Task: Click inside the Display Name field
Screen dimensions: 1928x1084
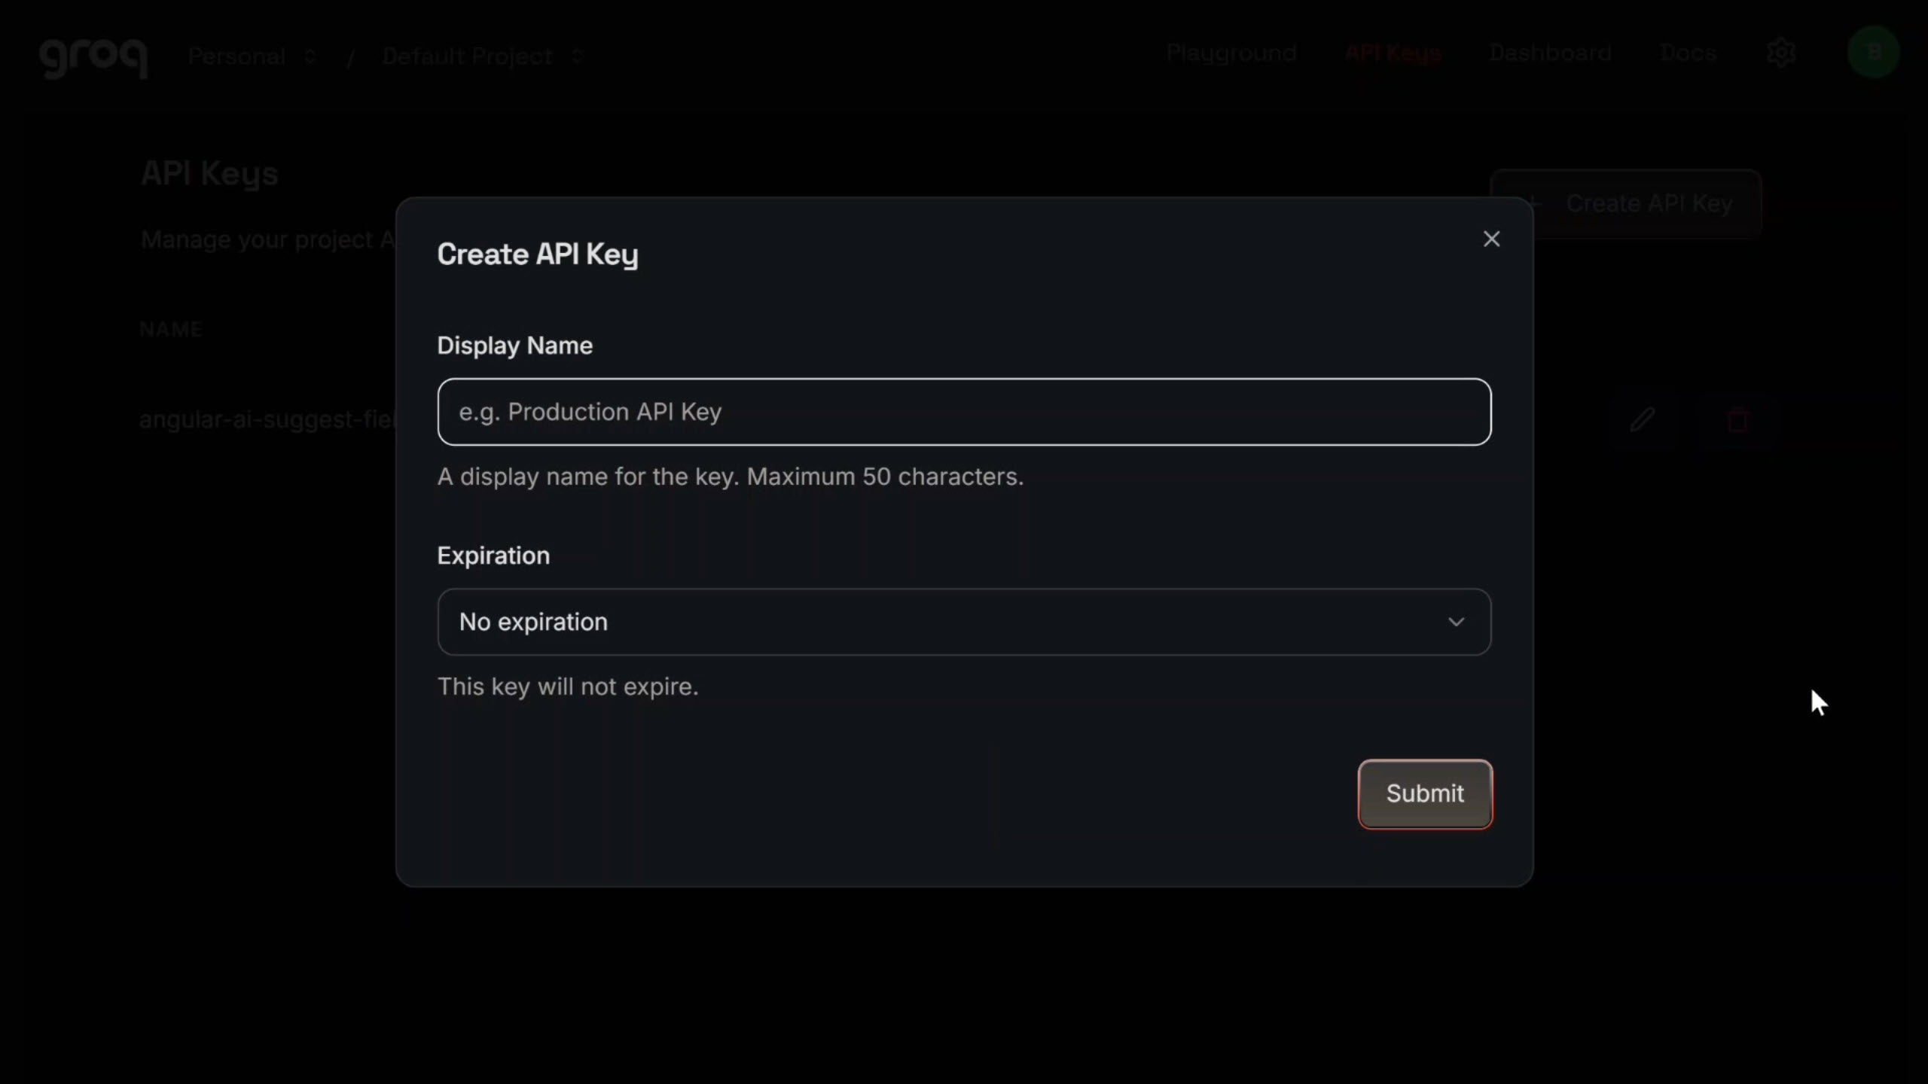Action: point(964,412)
